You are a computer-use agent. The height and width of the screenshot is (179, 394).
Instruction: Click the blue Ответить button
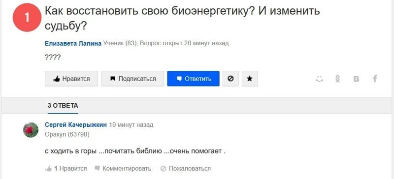coord(193,79)
